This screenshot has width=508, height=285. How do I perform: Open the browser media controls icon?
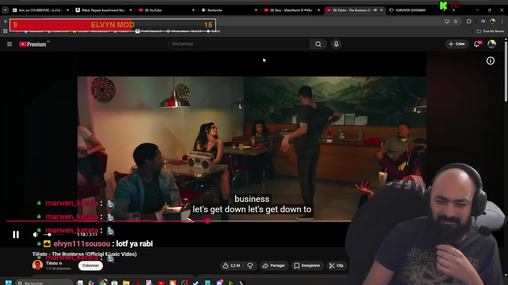pyautogui.click(x=483, y=21)
